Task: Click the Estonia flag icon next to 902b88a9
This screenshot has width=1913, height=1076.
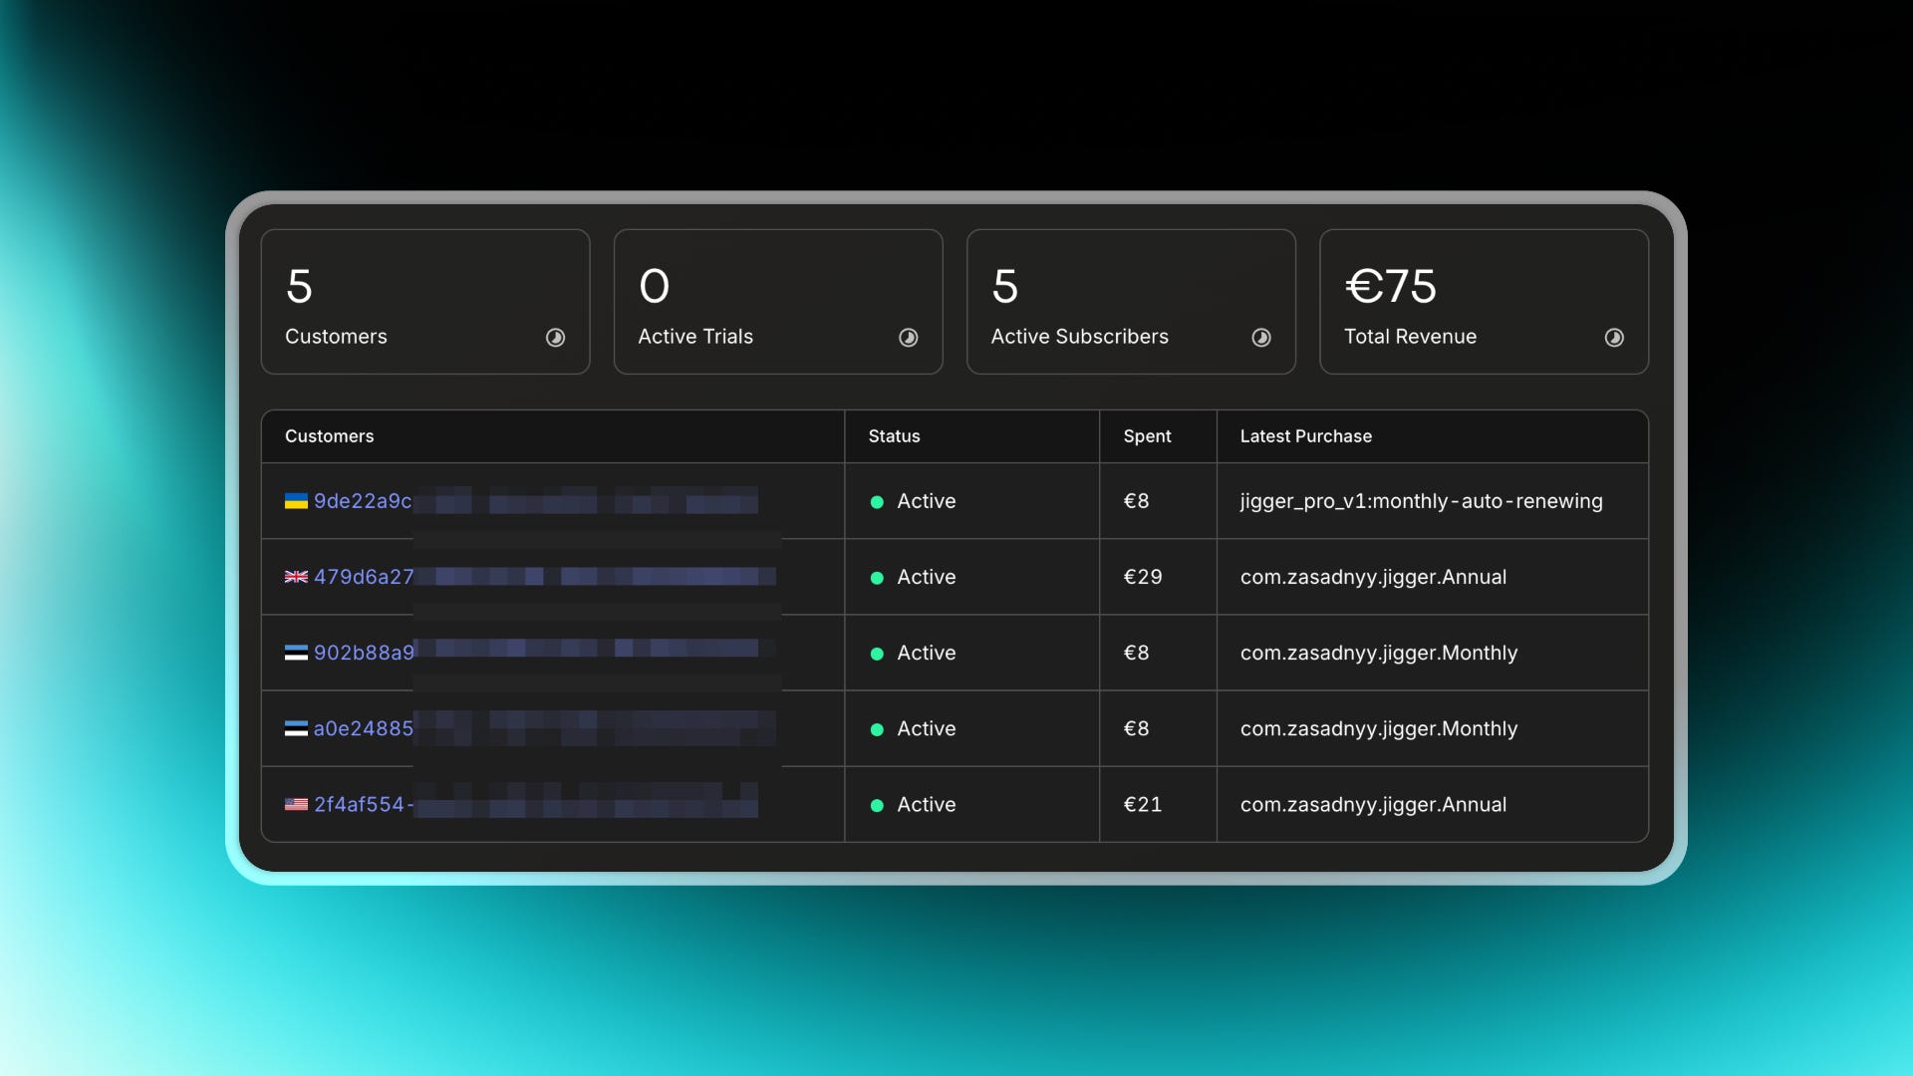Action: [x=296, y=653]
